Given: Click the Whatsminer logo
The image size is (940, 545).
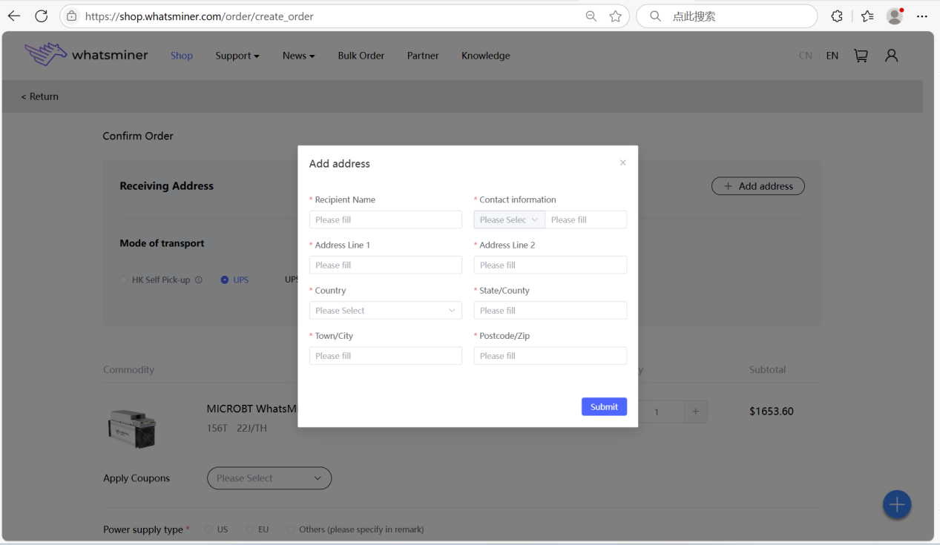Looking at the screenshot, I should pyautogui.click(x=86, y=55).
